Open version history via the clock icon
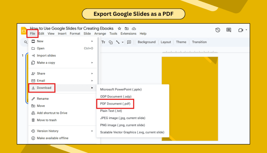267x153 pixels. (x=218, y=30)
